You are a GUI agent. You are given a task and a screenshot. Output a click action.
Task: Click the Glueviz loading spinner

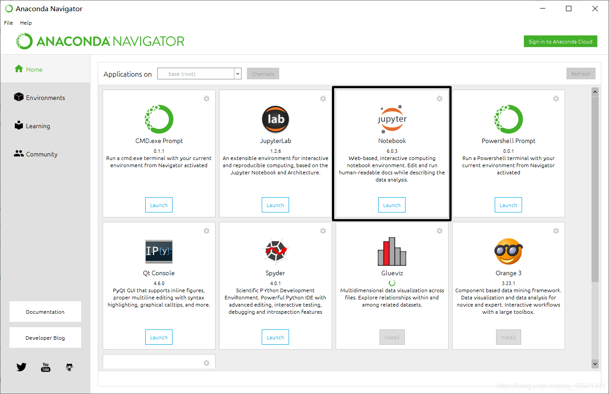392,283
